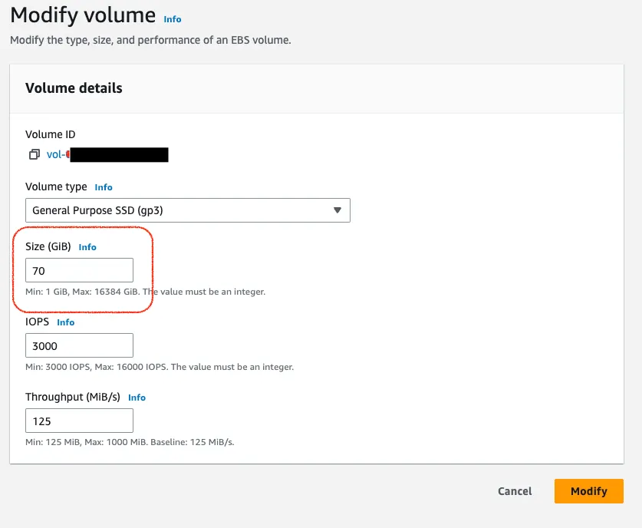Click the IOPS field label

tap(38, 322)
